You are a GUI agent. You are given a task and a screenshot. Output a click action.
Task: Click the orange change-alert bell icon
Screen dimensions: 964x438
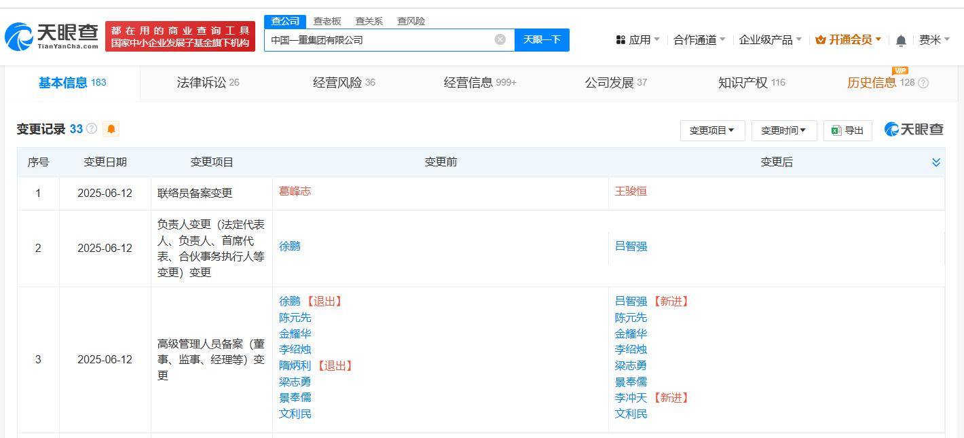point(111,129)
